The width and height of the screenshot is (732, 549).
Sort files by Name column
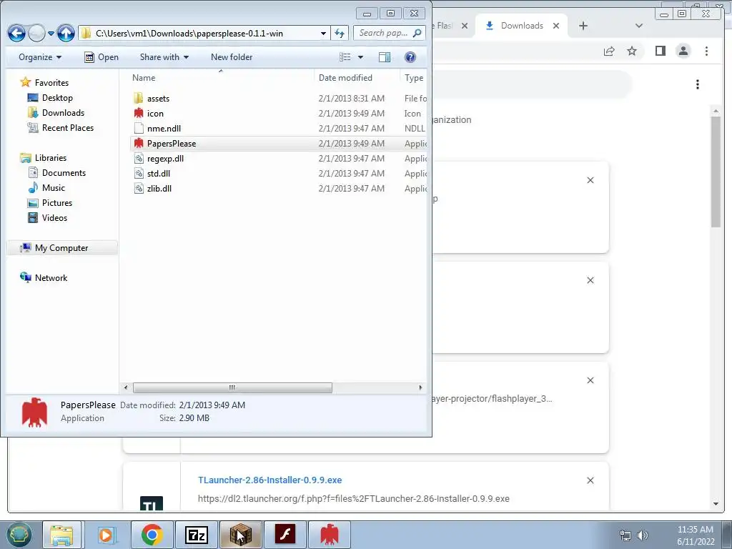[x=221, y=77]
